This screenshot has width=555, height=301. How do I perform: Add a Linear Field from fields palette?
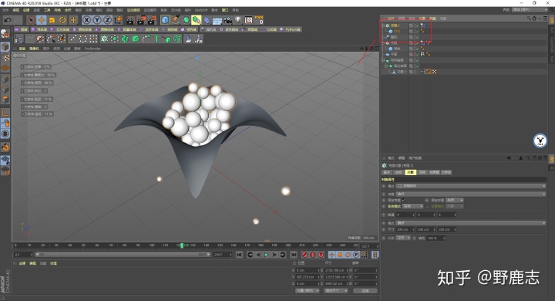pyautogui.click(x=21, y=29)
